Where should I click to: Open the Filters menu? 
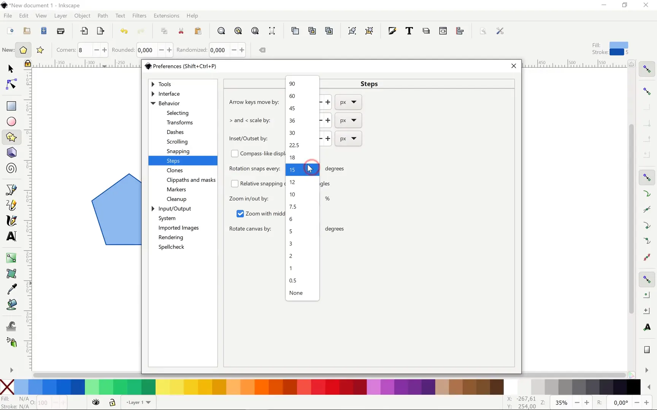point(139,16)
